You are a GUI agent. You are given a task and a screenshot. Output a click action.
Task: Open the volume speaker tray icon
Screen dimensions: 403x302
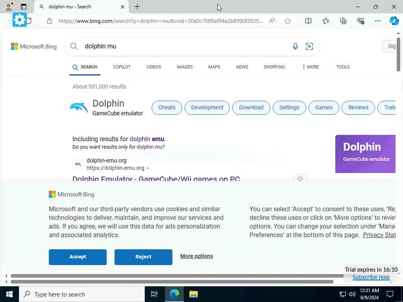pos(352,294)
